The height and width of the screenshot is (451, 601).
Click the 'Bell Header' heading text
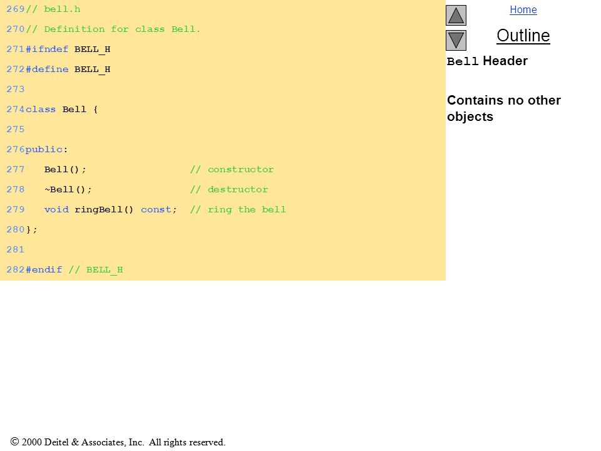click(487, 61)
